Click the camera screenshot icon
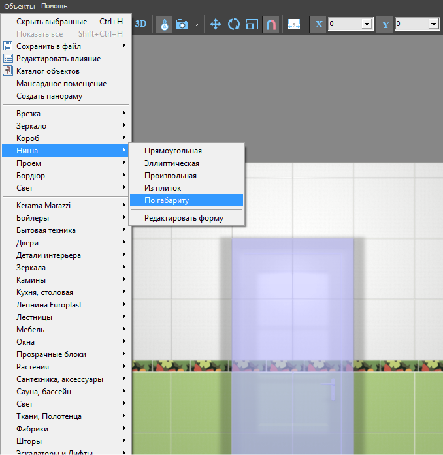The width and height of the screenshot is (443, 455). [x=182, y=24]
